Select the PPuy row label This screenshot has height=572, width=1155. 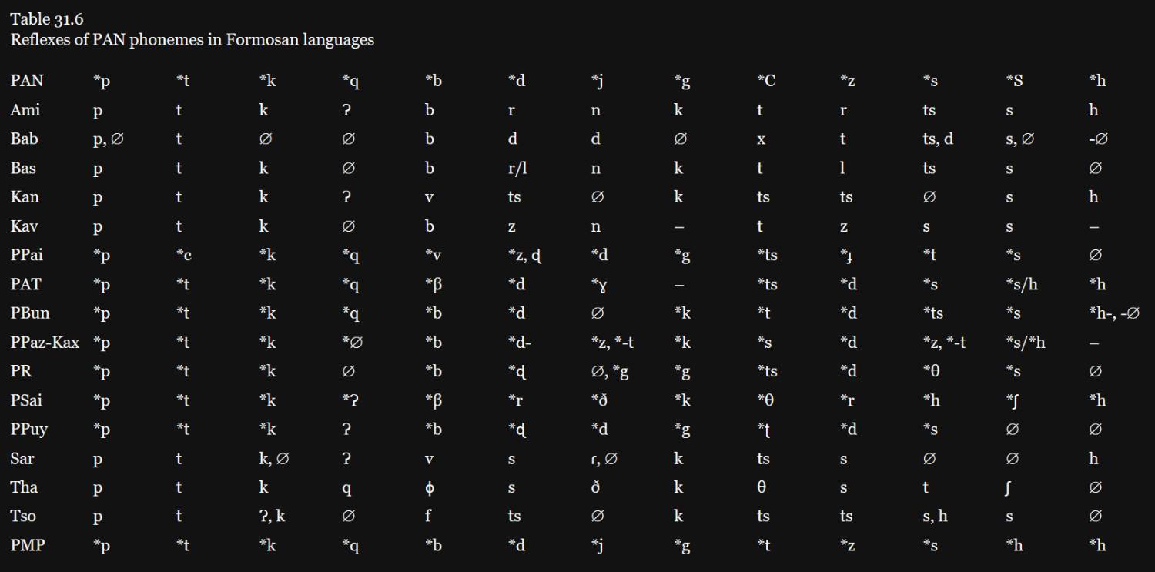click(x=29, y=430)
